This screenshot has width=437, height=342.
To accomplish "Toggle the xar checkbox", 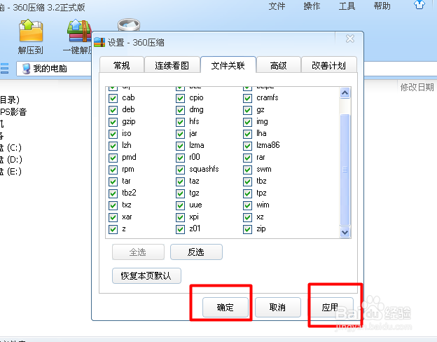I will [x=113, y=217].
